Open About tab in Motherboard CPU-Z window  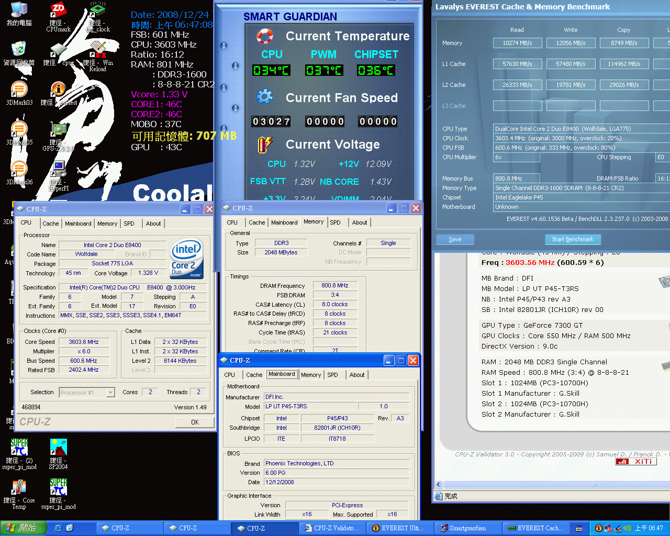(x=357, y=375)
